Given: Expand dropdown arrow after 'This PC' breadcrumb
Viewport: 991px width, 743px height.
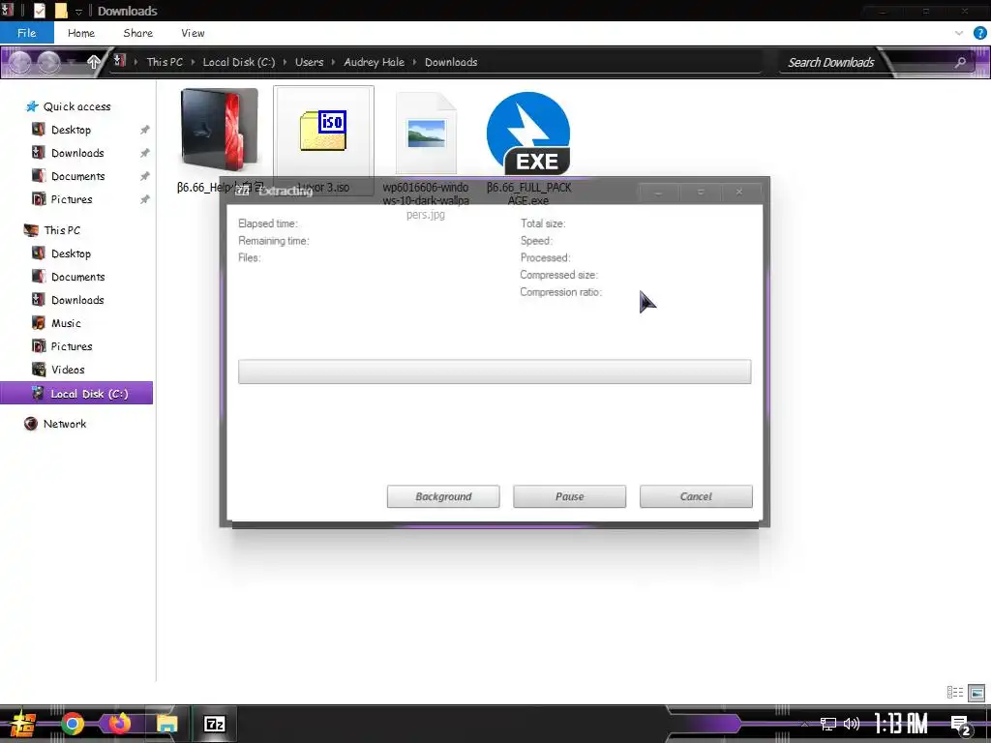Looking at the screenshot, I should pos(193,62).
